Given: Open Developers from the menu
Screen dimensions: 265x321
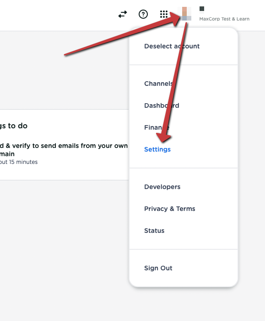Looking at the screenshot, I should [162, 187].
